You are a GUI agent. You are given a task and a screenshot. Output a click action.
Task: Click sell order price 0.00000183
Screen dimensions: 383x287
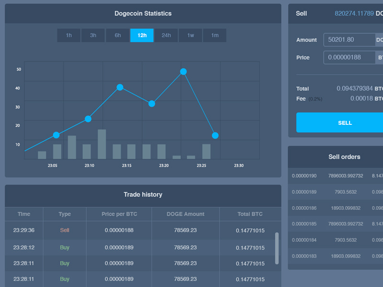(x=304, y=256)
